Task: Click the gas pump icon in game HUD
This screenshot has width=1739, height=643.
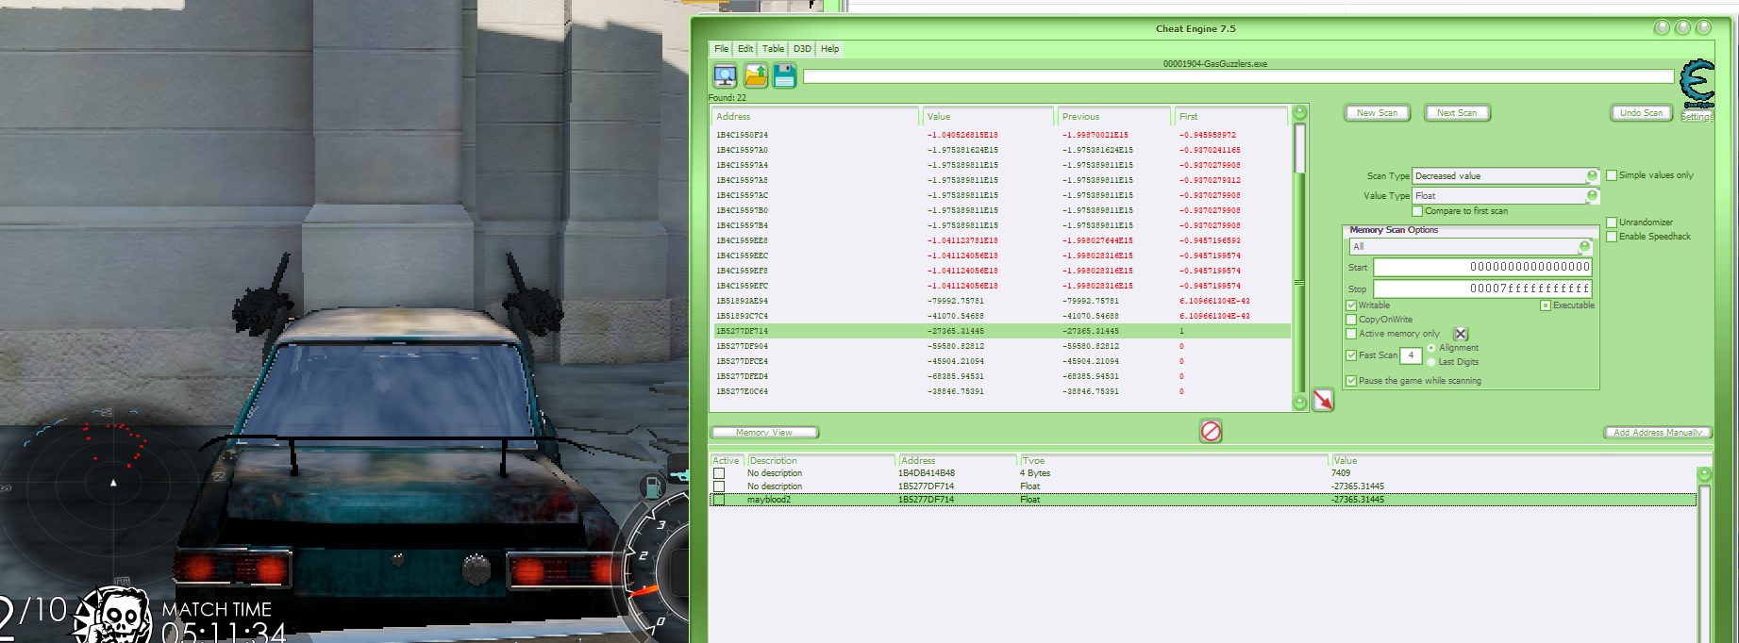Action: pos(651,487)
